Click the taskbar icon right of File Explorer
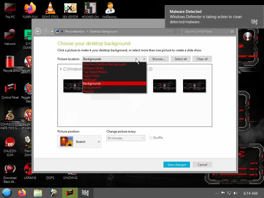This screenshot has height=198, width=264. click(54, 193)
